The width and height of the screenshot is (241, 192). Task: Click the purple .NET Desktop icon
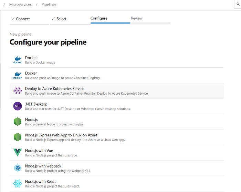click(x=18, y=106)
